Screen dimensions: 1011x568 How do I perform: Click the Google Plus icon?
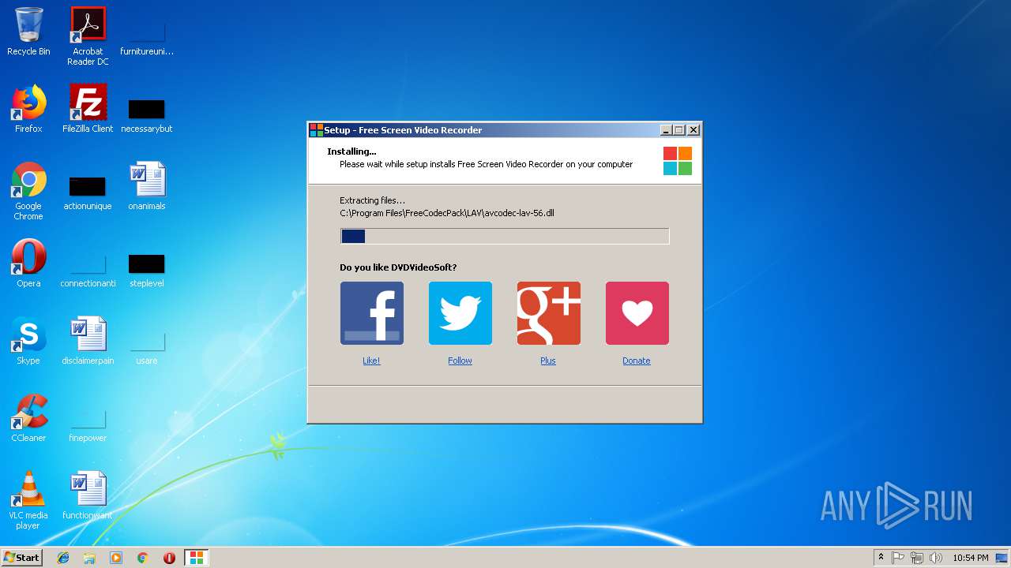548,313
